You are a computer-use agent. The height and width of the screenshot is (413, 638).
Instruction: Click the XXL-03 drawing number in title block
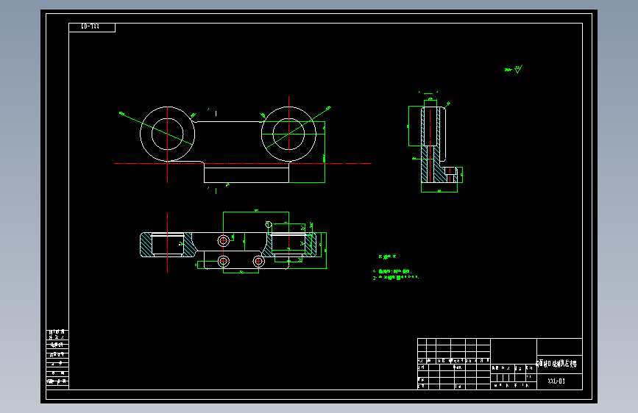pos(556,381)
